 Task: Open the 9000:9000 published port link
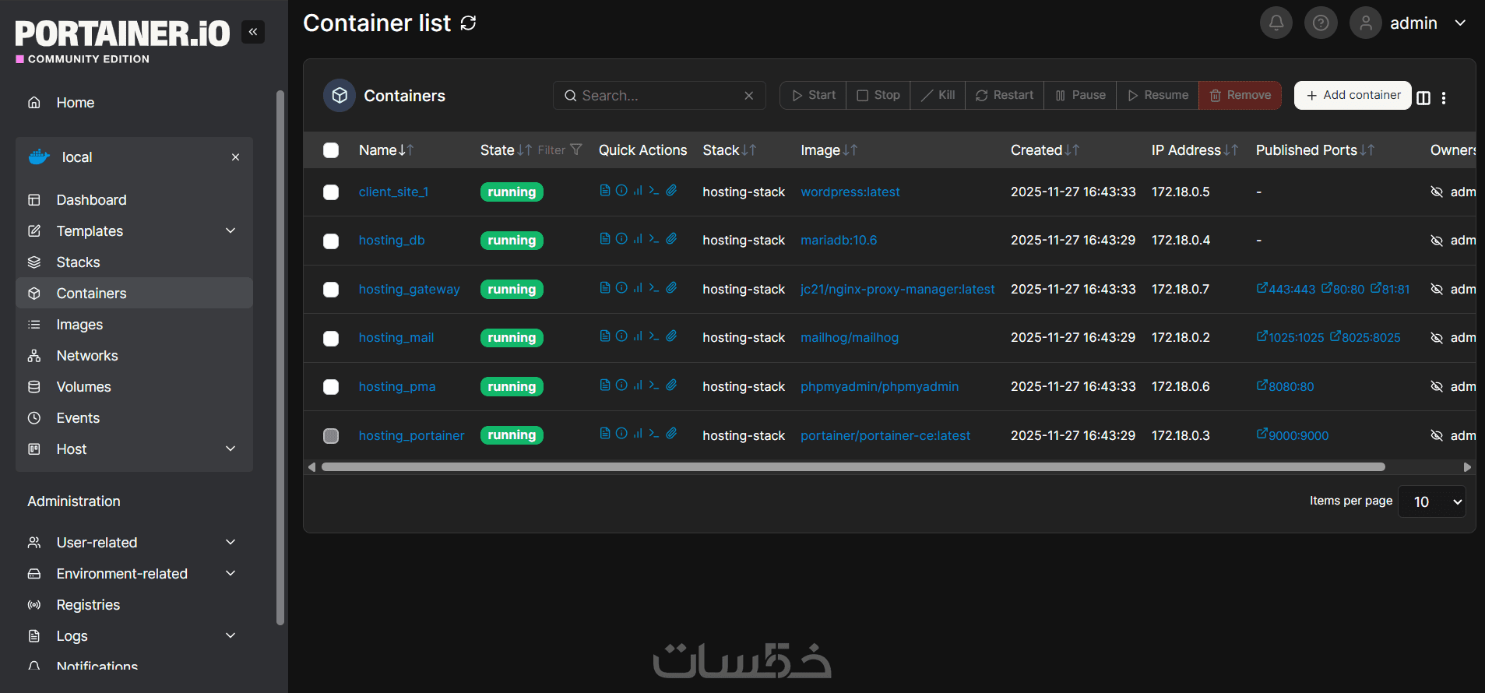coord(1293,435)
